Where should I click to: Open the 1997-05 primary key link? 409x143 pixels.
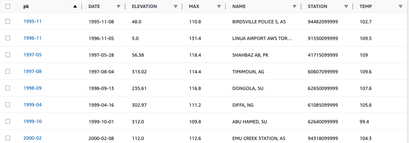click(32, 55)
